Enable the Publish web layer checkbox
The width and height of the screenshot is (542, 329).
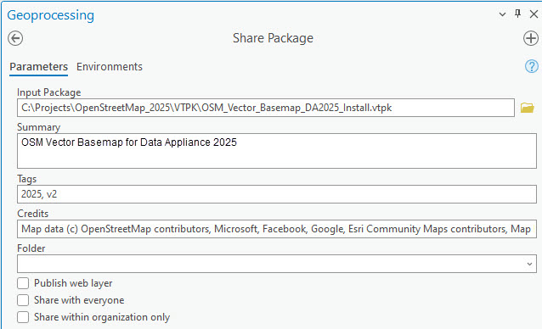[23, 283]
